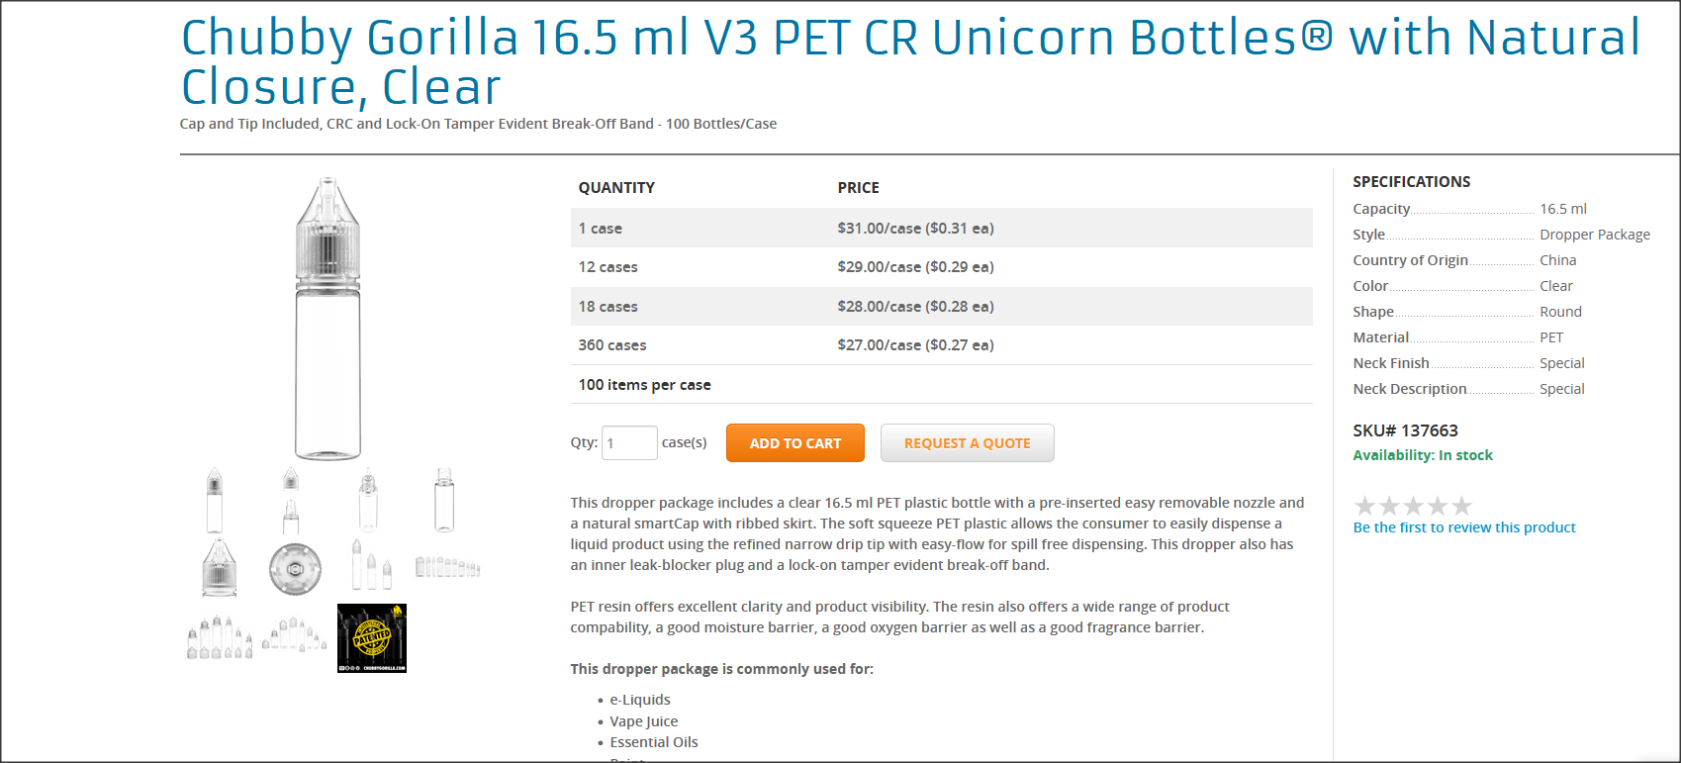Click the star rating icons

click(x=1412, y=506)
